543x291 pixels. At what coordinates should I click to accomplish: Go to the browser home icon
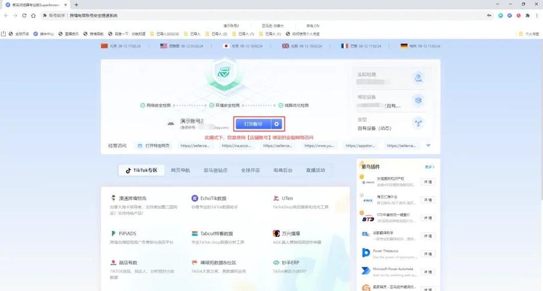[x=33, y=16]
